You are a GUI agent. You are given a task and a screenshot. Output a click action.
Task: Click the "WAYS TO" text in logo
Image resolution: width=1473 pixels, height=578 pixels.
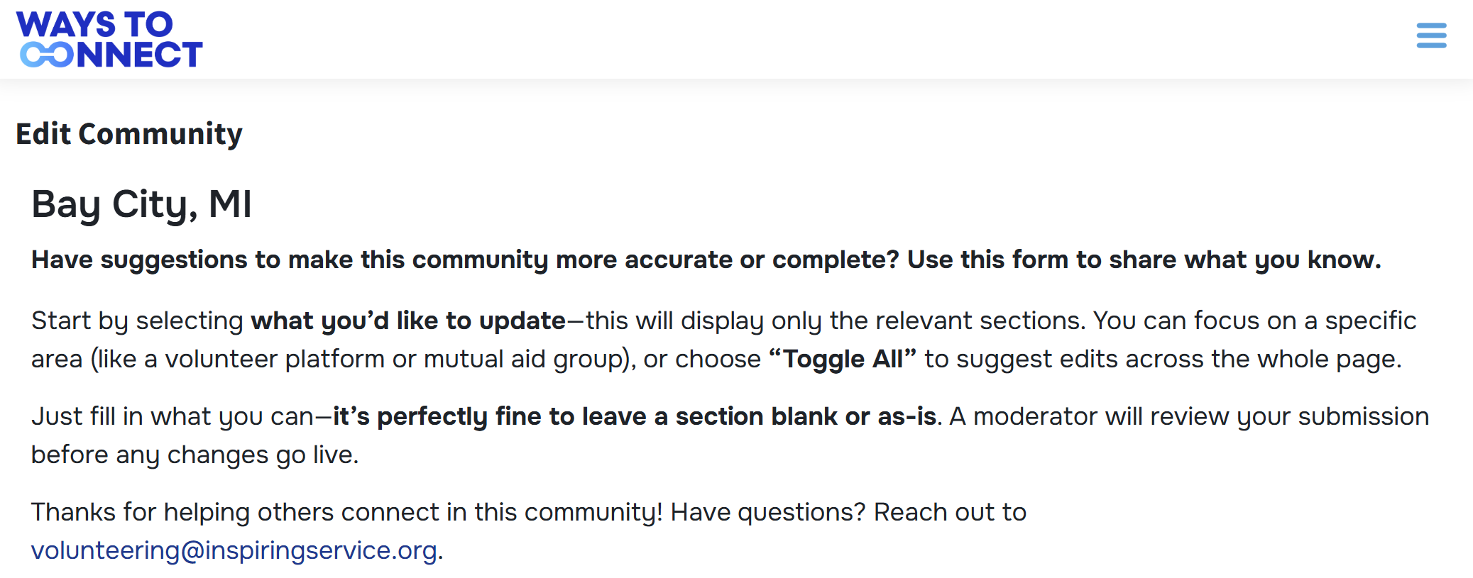point(94,25)
